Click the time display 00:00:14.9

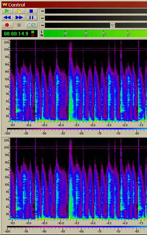(16, 34)
